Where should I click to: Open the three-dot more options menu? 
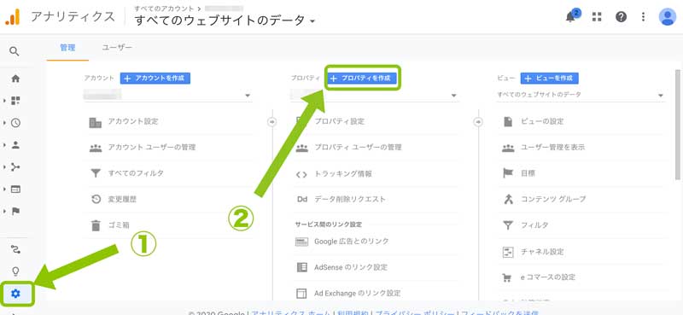[644, 17]
